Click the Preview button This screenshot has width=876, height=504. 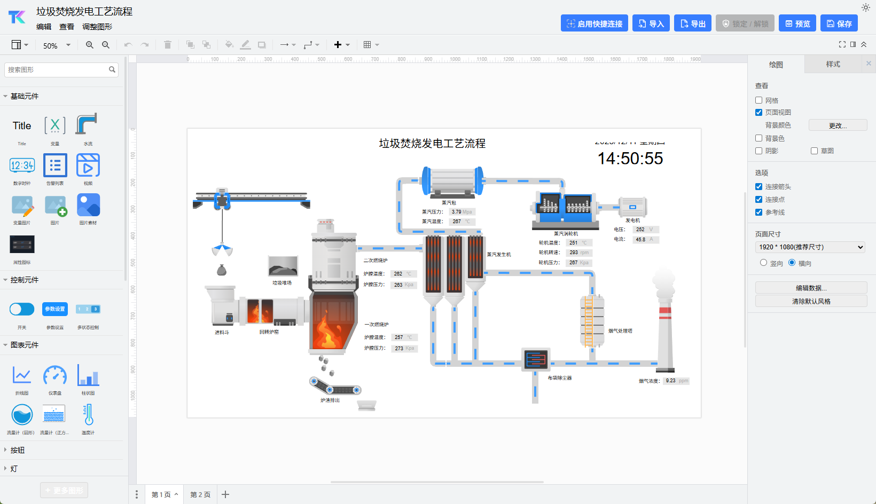[797, 23]
